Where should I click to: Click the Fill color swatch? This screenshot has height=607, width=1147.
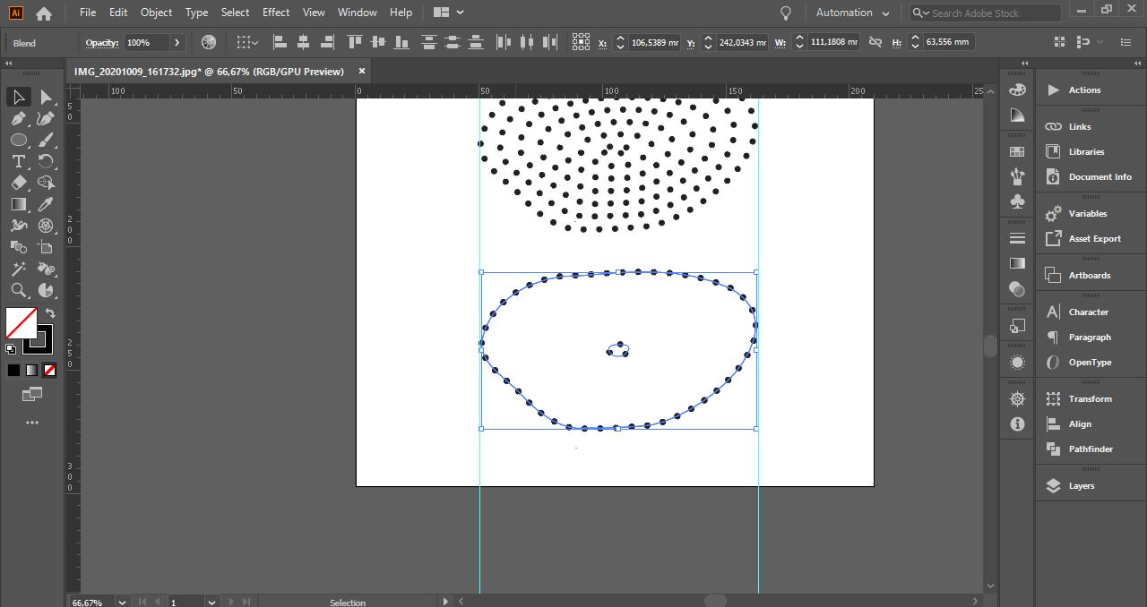[x=22, y=322]
